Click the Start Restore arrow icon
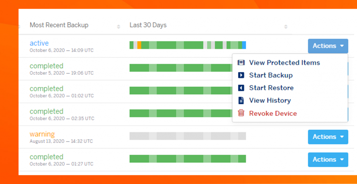 coord(241,88)
